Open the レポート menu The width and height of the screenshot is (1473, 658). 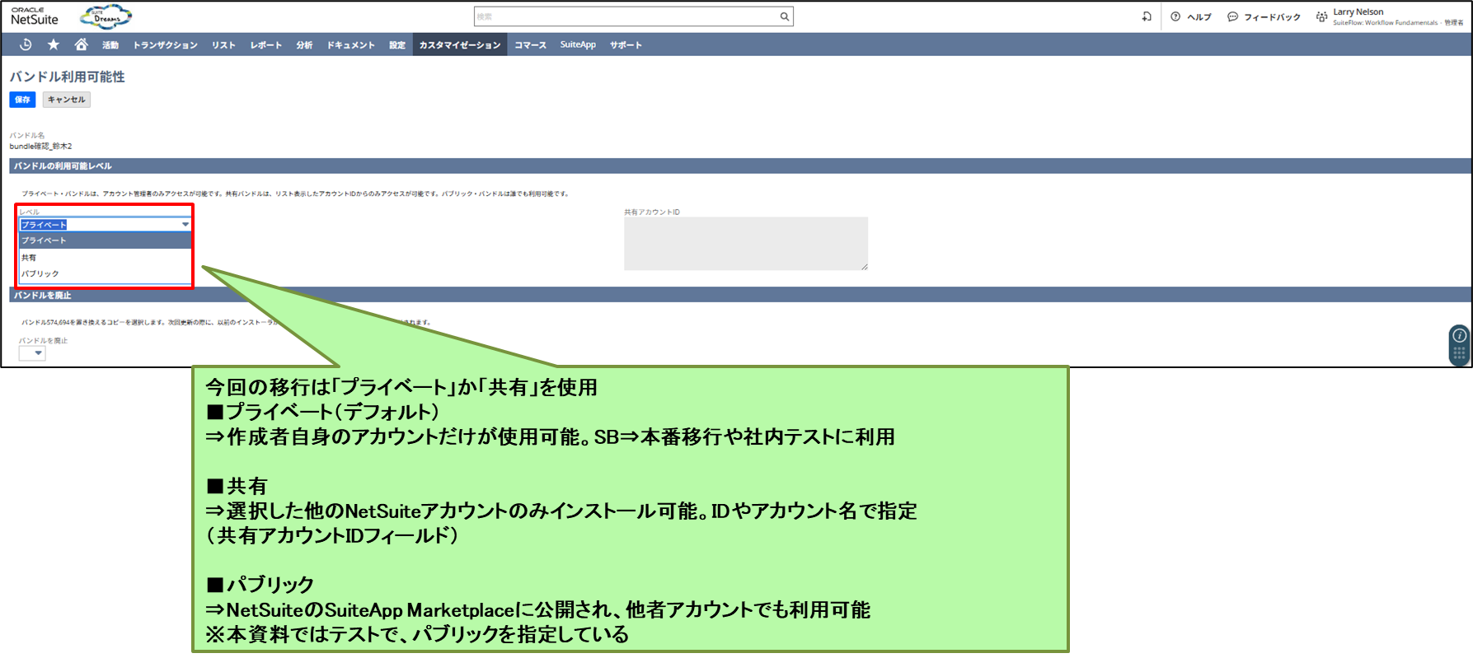pos(266,45)
